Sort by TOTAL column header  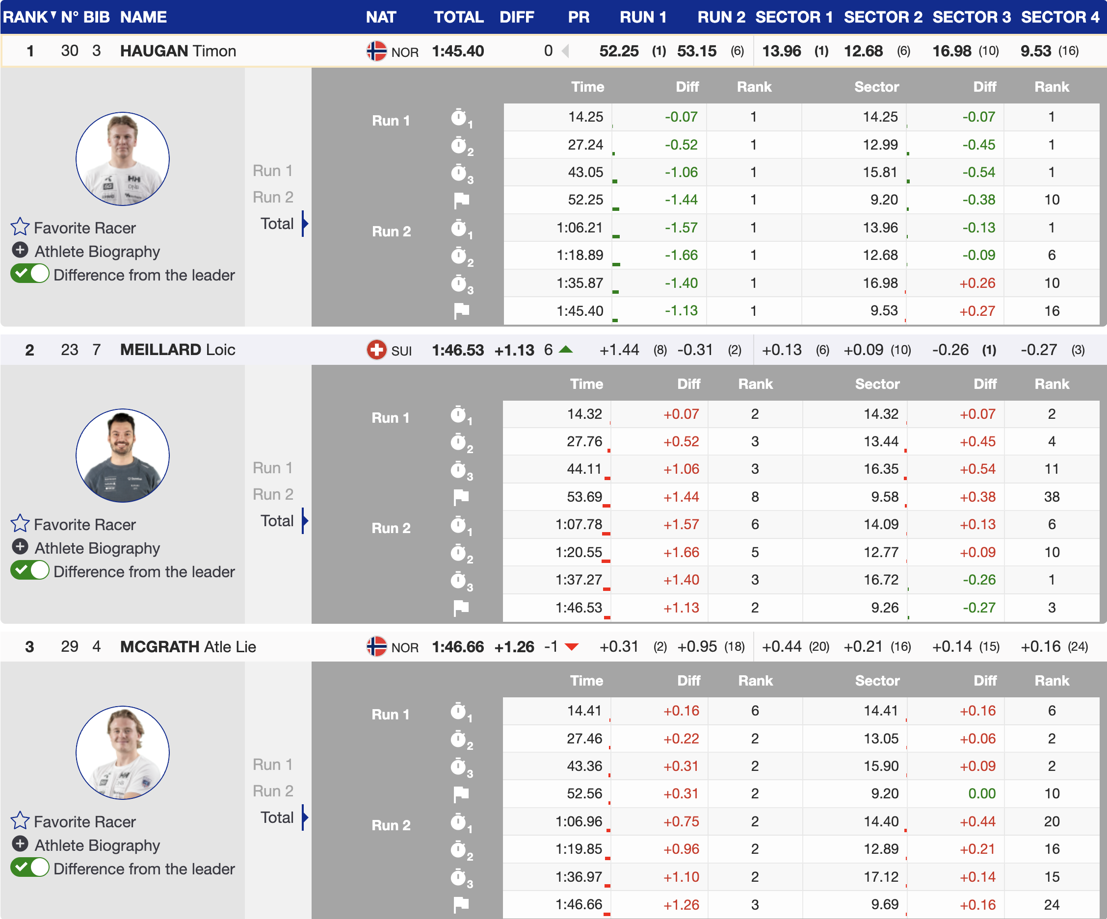tap(458, 17)
